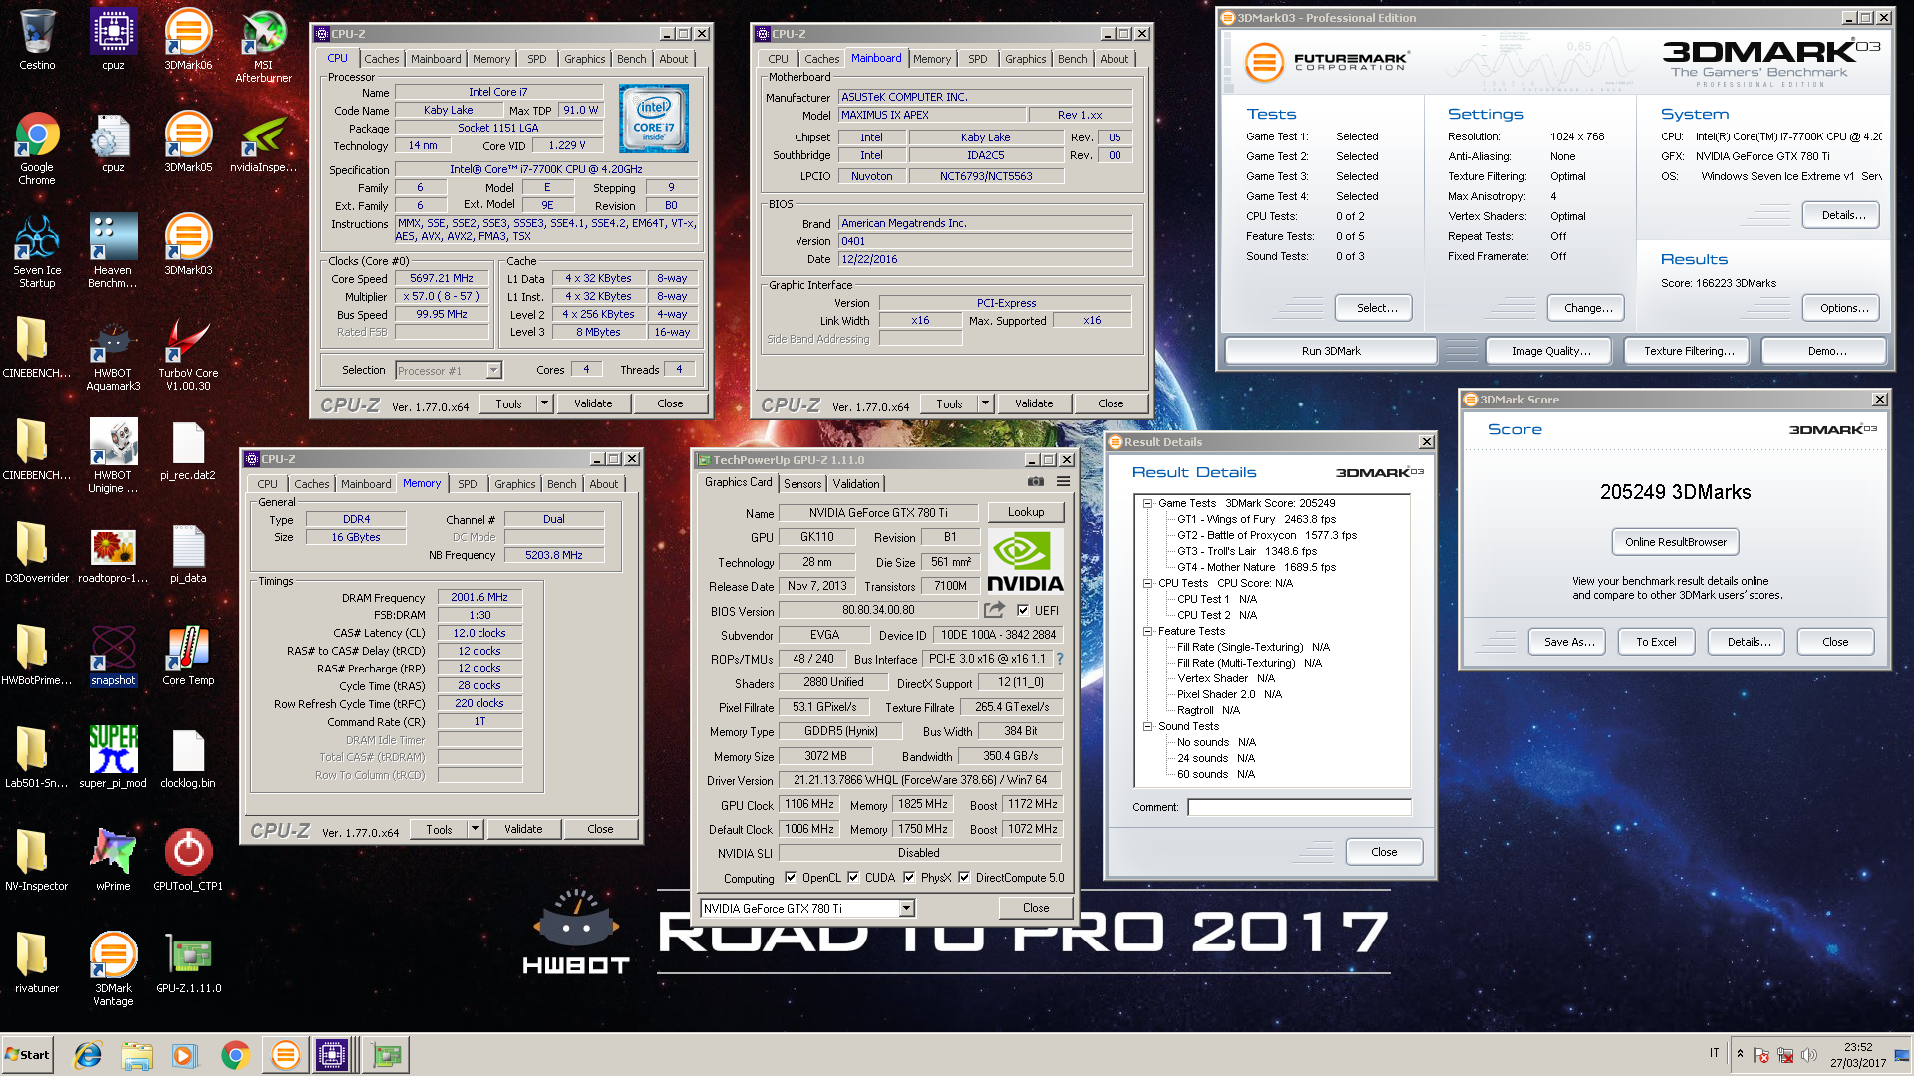Open the Cestino recycle bin icon
The image size is (1914, 1076).
(37, 40)
